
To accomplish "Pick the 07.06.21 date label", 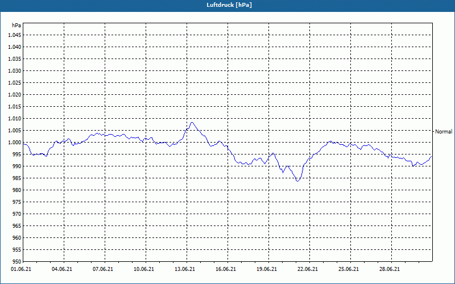I will [x=103, y=269].
